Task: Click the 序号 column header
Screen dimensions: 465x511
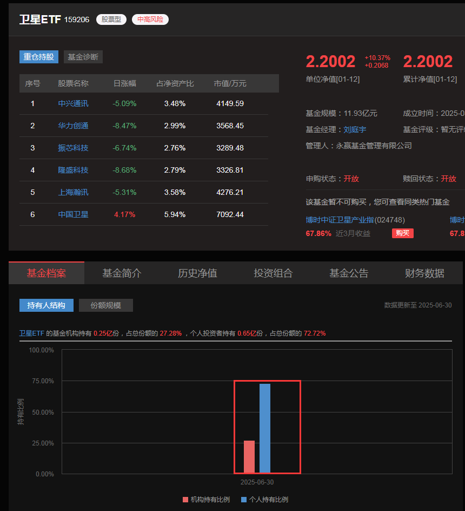Action: pos(32,83)
